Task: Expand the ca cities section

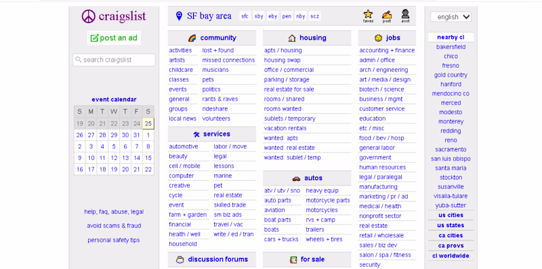Action: [451, 236]
